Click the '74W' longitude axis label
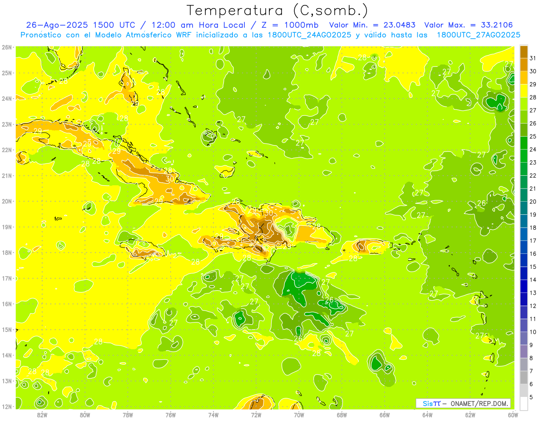This screenshot has height=421, width=545. click(x=213, y=415)
